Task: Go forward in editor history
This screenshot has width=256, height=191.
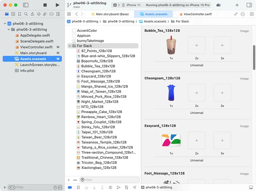Action: point(82,14)
